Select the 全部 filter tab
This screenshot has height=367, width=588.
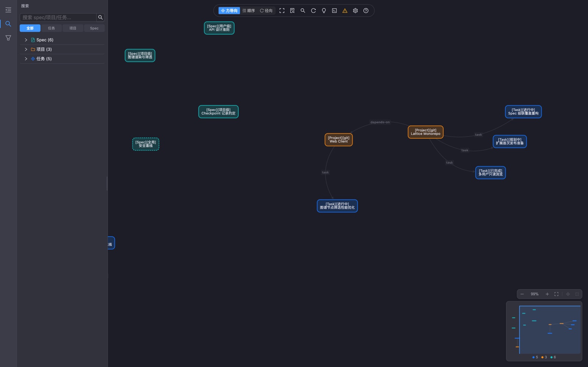[x=30, y=28]
